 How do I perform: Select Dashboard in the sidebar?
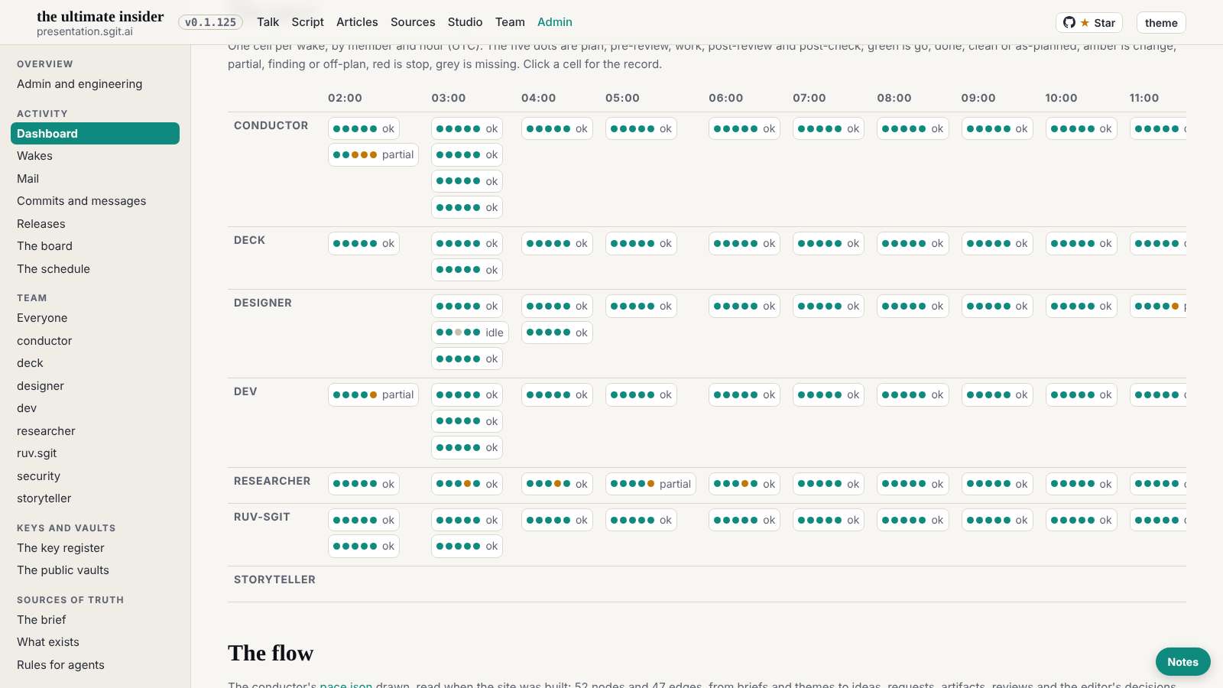tap(95, 133)
